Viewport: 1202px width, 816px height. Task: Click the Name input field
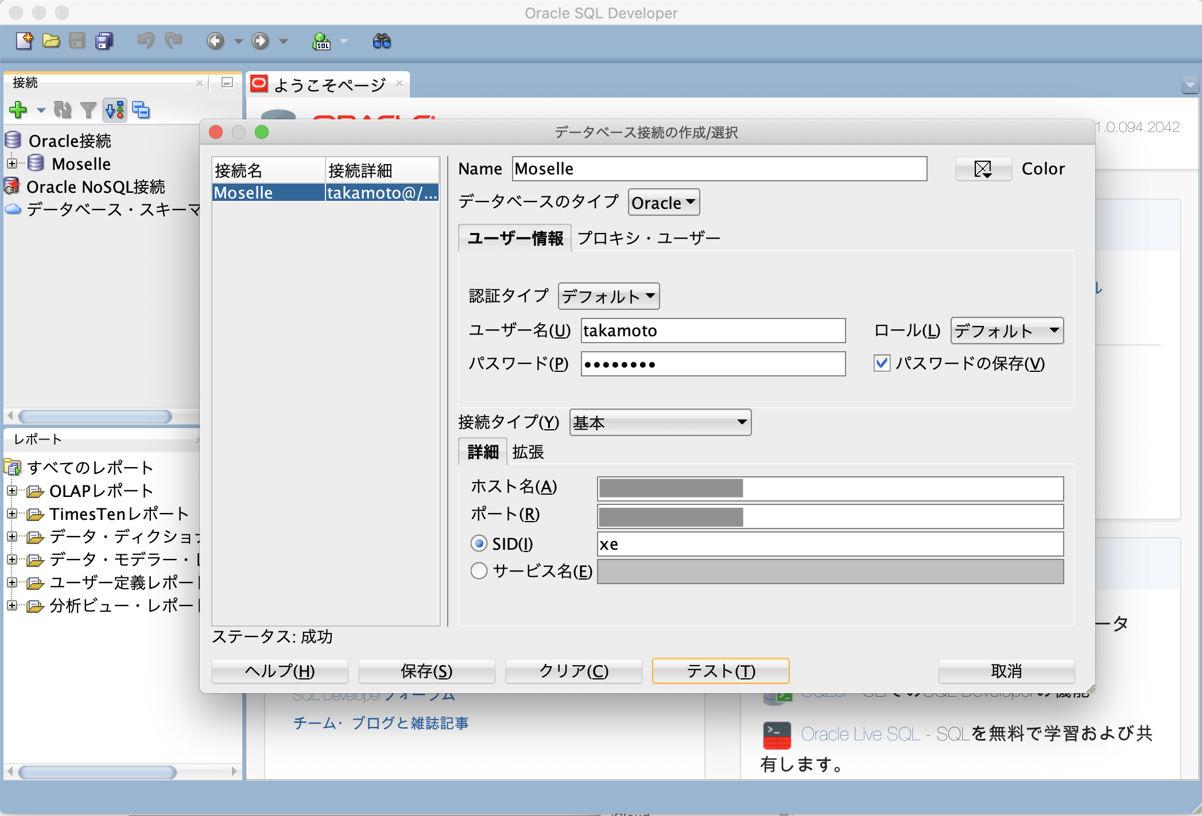click(720, 169)
